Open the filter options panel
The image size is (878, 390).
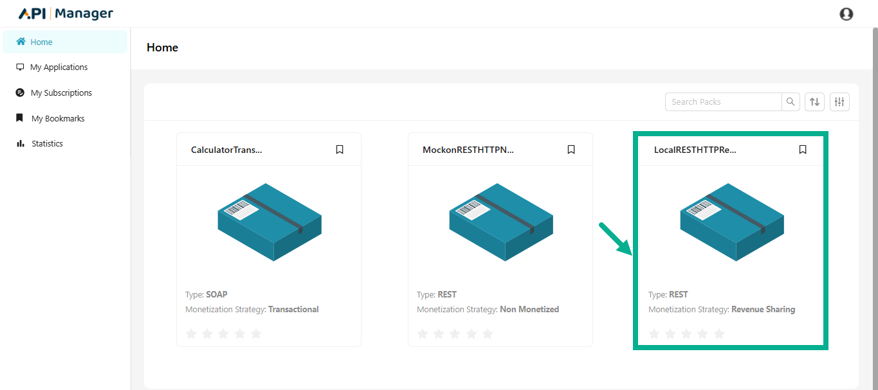[839, 102]
